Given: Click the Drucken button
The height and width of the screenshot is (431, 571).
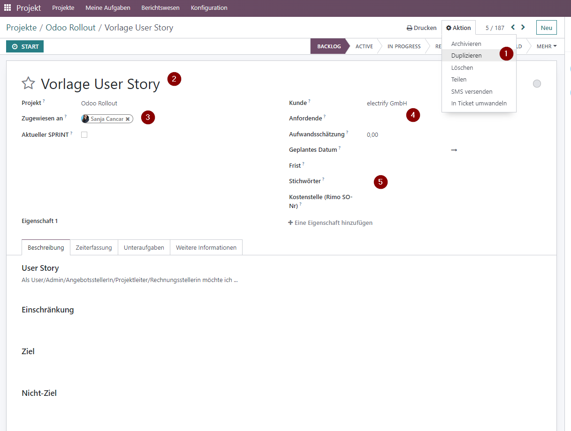Looking at the screenshot, I should [x=421, y=28].
